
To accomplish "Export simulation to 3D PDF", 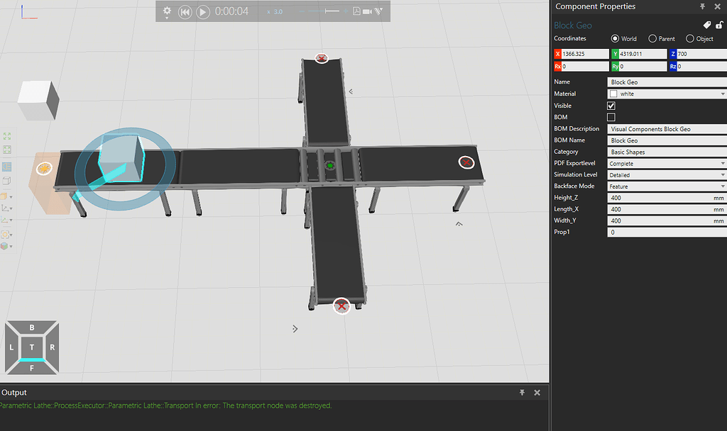I will (x=356, y=11).
